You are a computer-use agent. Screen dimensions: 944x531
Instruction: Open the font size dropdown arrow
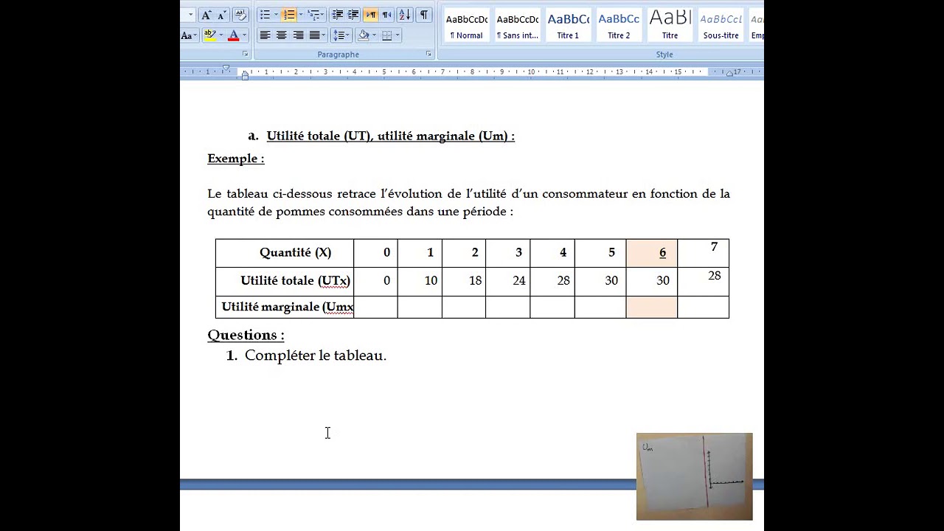[191, 15]
